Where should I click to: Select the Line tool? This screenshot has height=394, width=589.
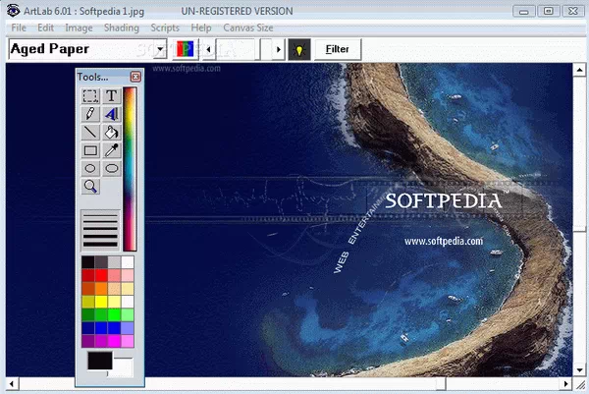pos(90,132)
